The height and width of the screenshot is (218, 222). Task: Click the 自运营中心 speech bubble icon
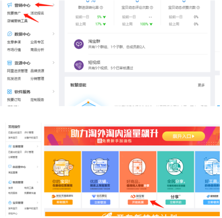[10, 166]
